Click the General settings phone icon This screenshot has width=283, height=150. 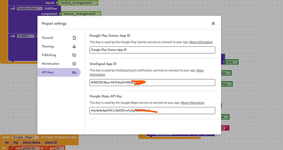74,38
